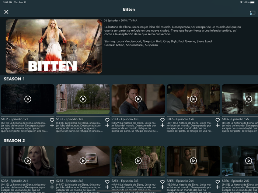Open the 'S2E4 - Episodio 2x3' title
The width and height of the screenshot is (258, 193).
pyautogui.click(x=125, y=181)
